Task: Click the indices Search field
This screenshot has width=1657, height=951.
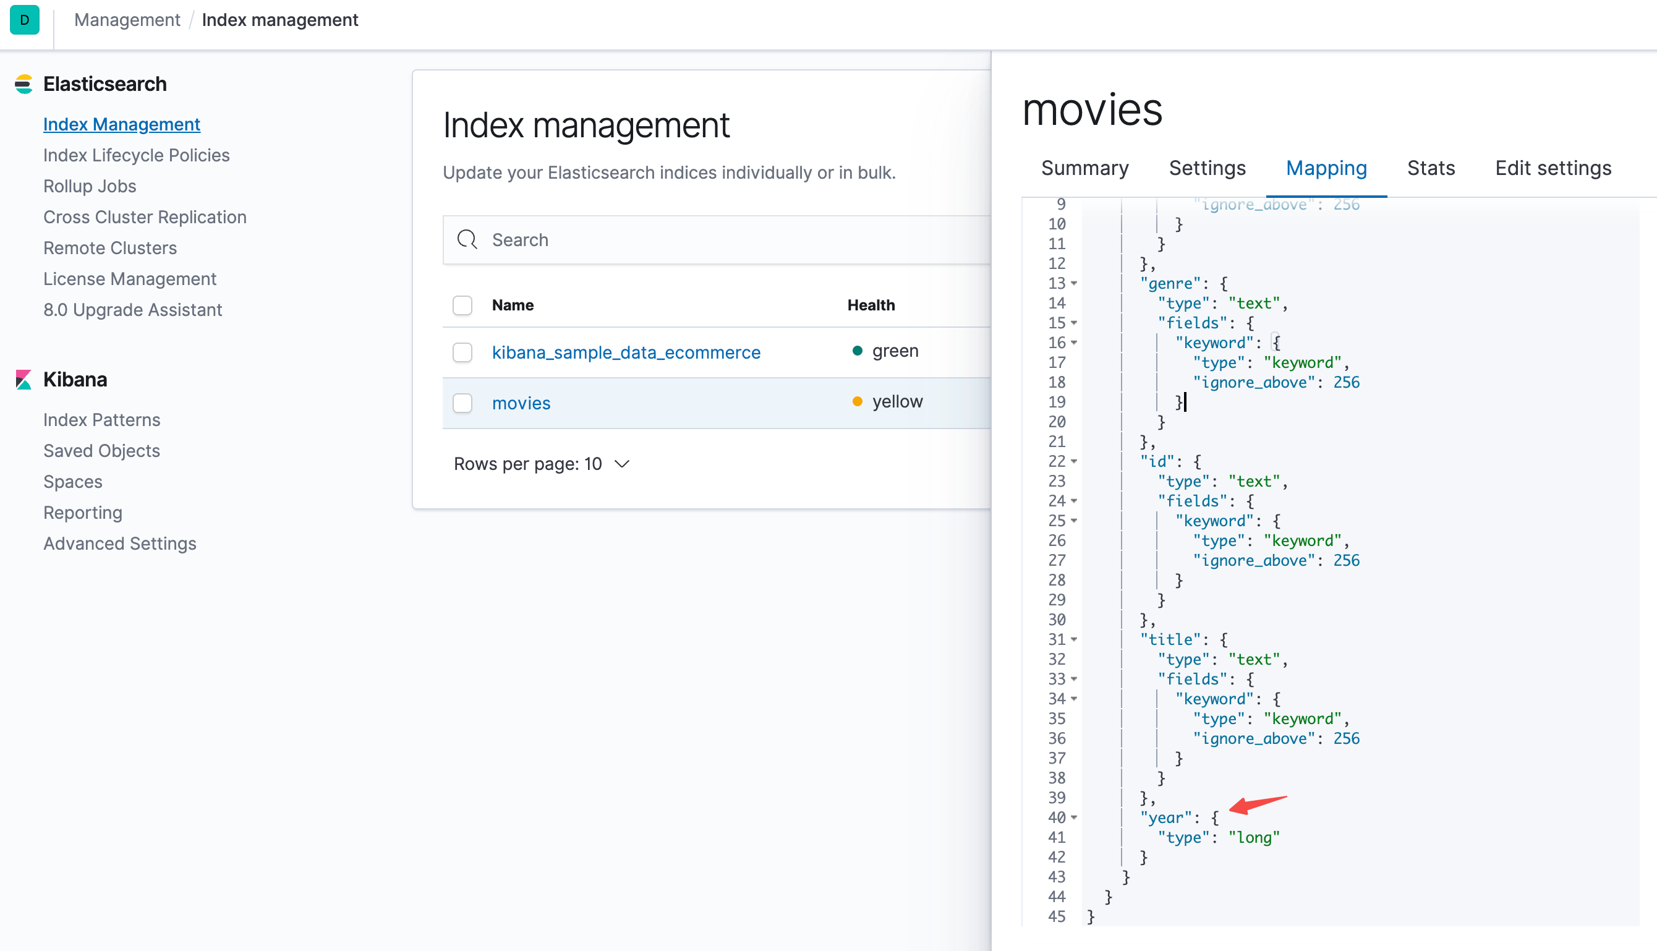Action: [717, 240]
